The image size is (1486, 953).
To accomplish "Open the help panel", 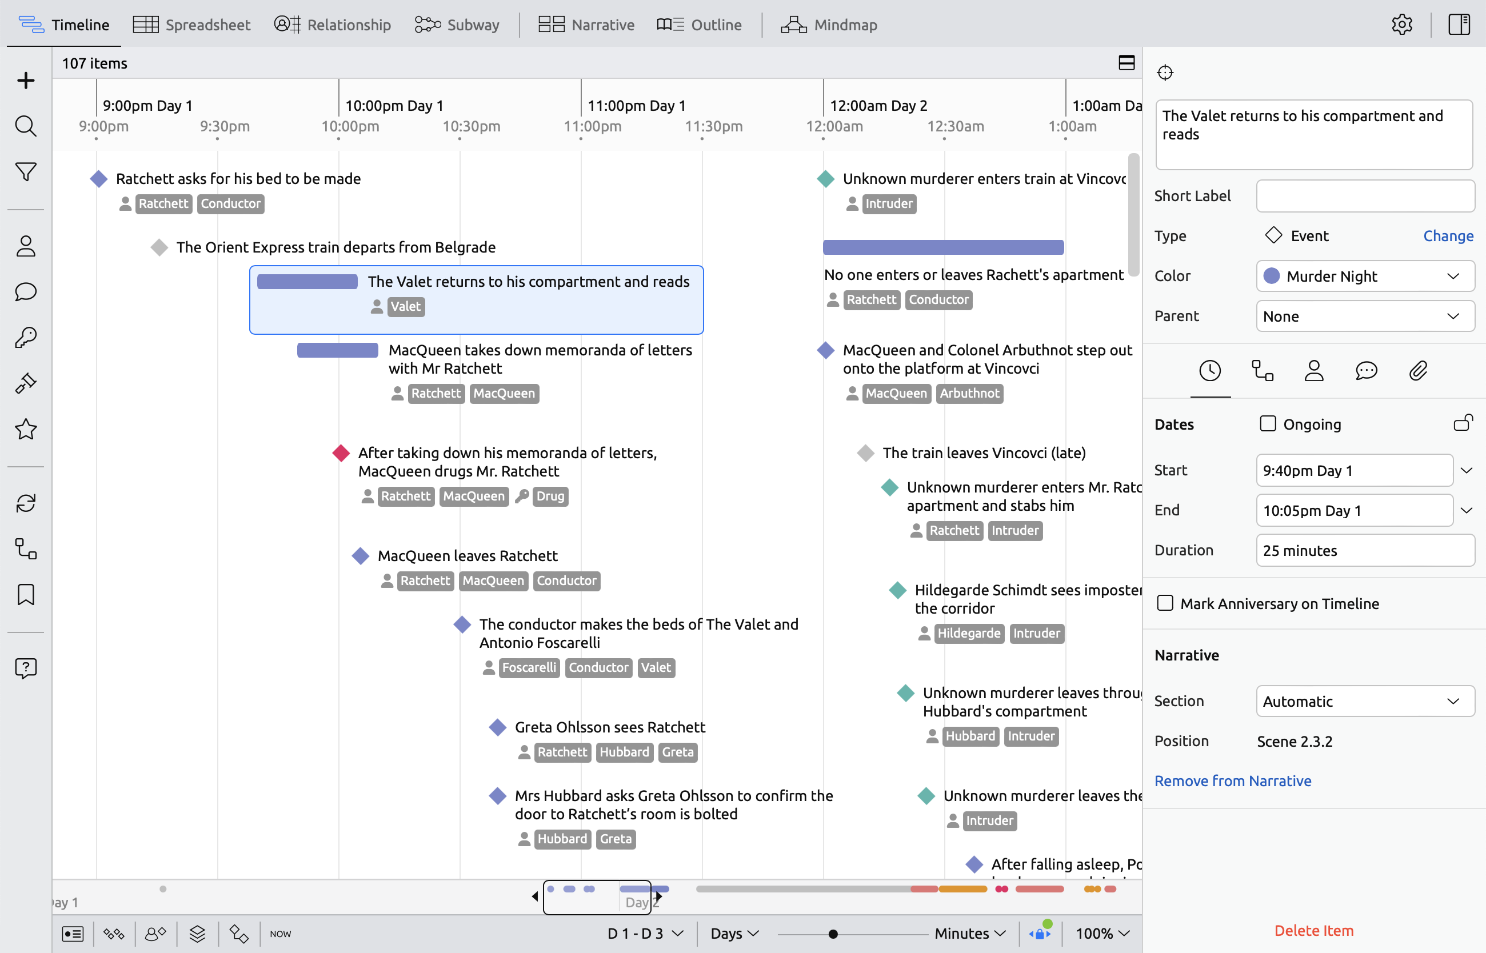I will coord(25,668).
